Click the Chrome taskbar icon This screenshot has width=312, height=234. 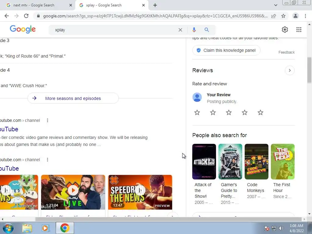(65, 228)
